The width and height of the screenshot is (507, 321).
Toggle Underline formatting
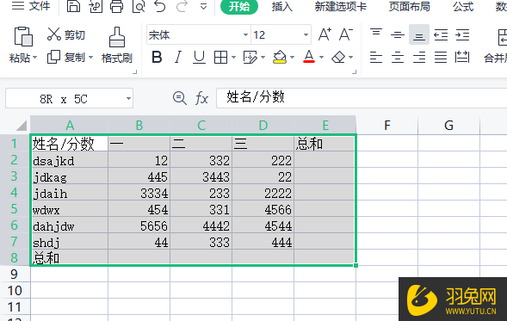pos(199,58)
